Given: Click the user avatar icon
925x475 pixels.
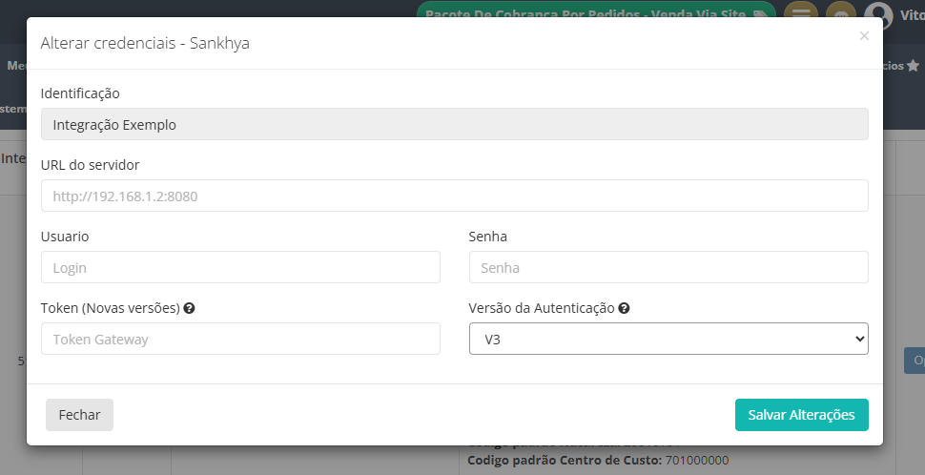Looking at the screenshot, I should pyautogui.click(x=878, y=13).
